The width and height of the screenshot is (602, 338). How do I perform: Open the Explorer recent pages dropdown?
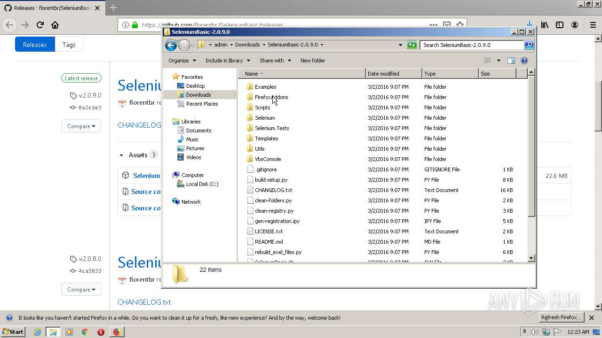pos(193,46)
